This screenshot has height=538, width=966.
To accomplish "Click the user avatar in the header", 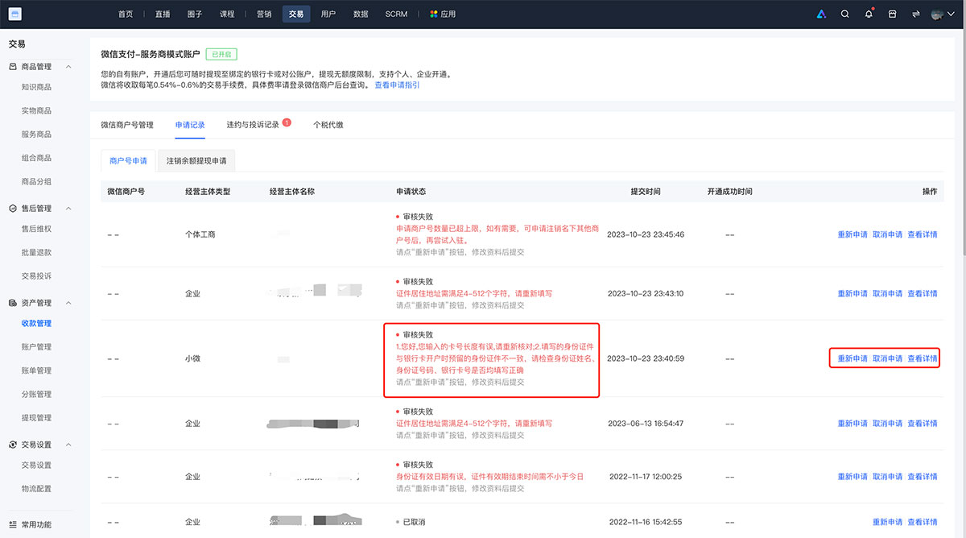I will coord(937,14).
